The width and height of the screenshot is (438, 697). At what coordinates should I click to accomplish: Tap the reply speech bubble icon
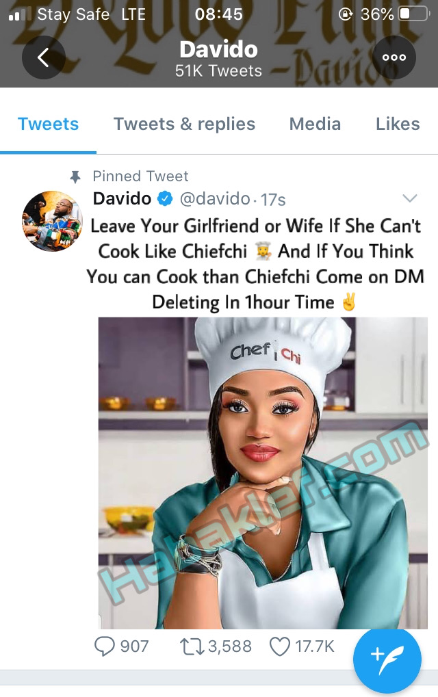pyautogui.click(x=104, y=646)
